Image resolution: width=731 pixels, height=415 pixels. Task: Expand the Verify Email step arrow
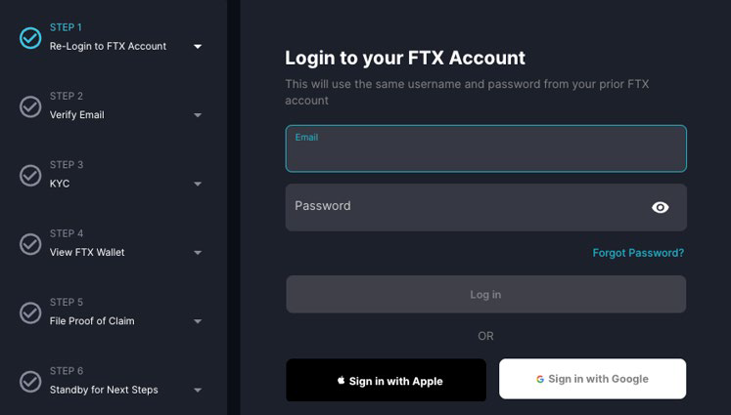(x=198, y=115)
